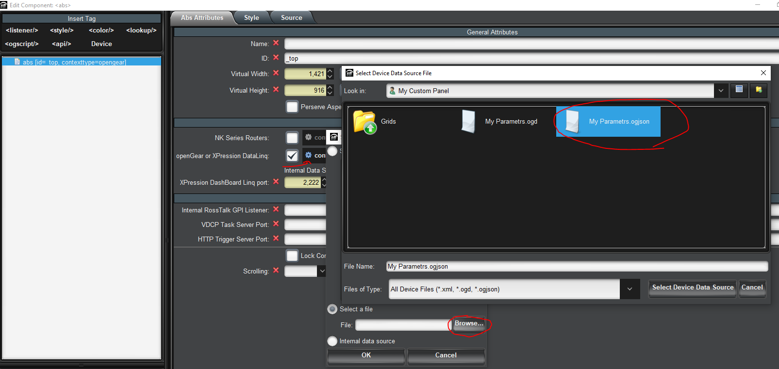Reset Internal RossTalk GPI Listener red X
779x369 pixels.
276,209
